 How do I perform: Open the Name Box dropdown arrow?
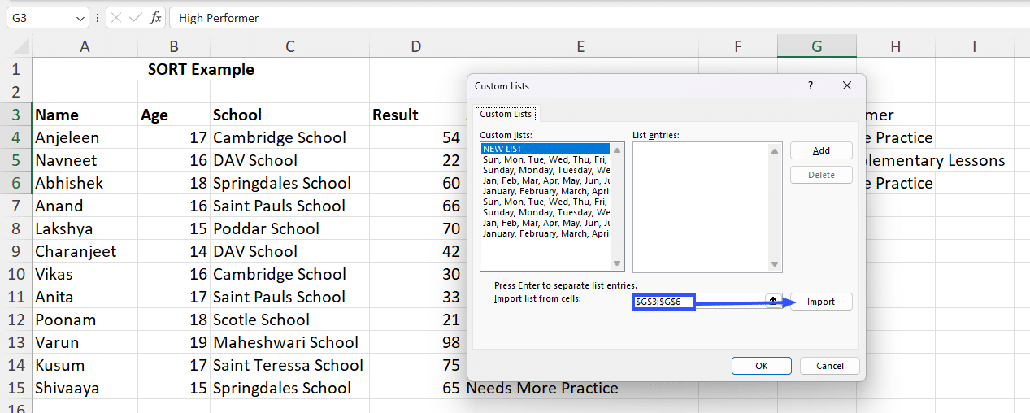click(x=80, y=17)
